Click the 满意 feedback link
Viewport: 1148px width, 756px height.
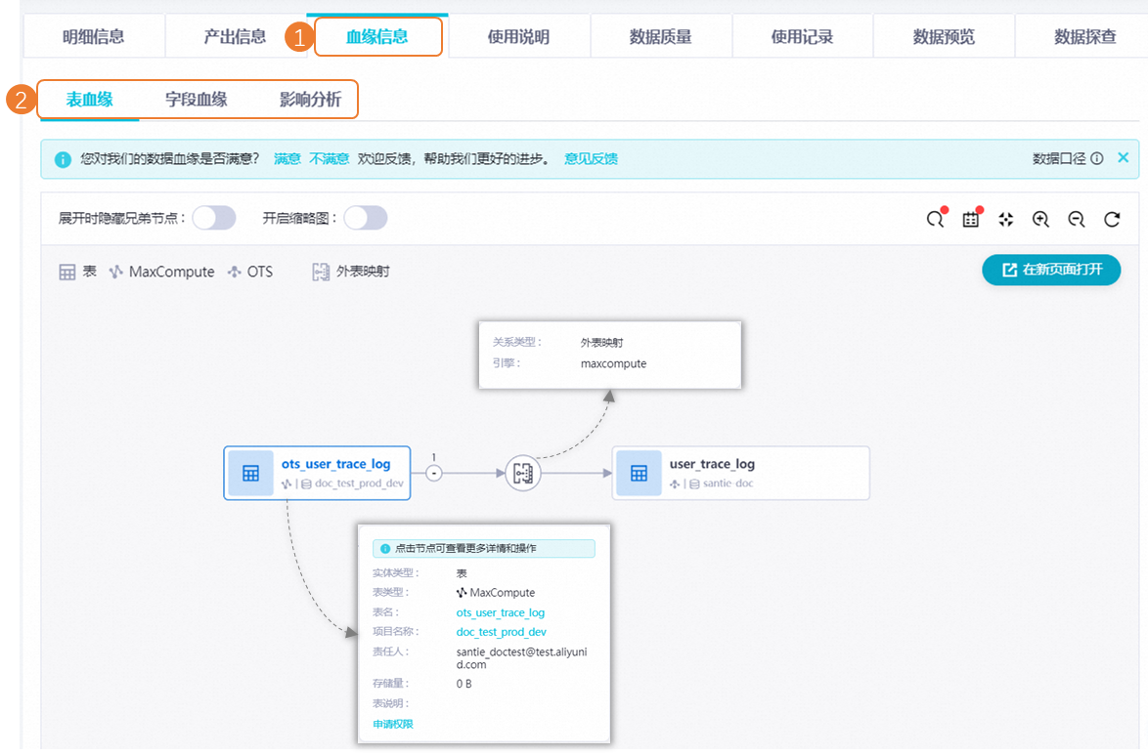pyautogui.click(x=287, y=158)
